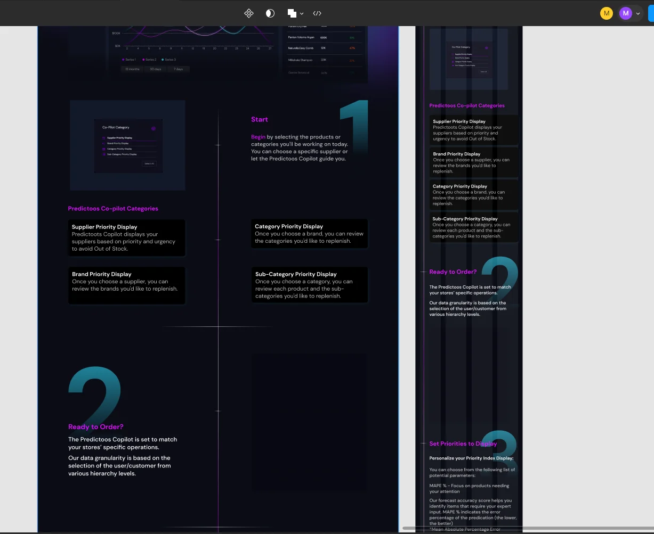Select Category Priority Display card in mobile frame
The image size is (654, 534).
474,195
